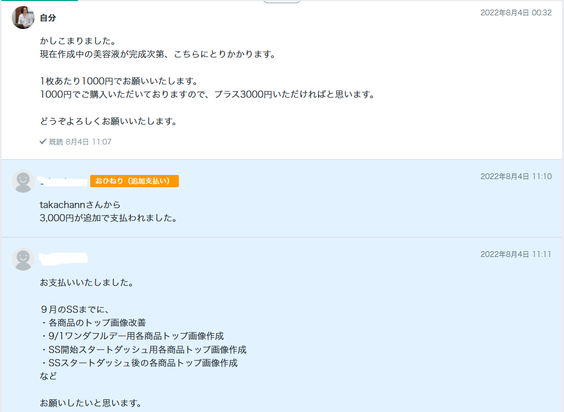Click the profile photo next to 自分
This screenshot has width=564, height=412.
coord(23,18)
